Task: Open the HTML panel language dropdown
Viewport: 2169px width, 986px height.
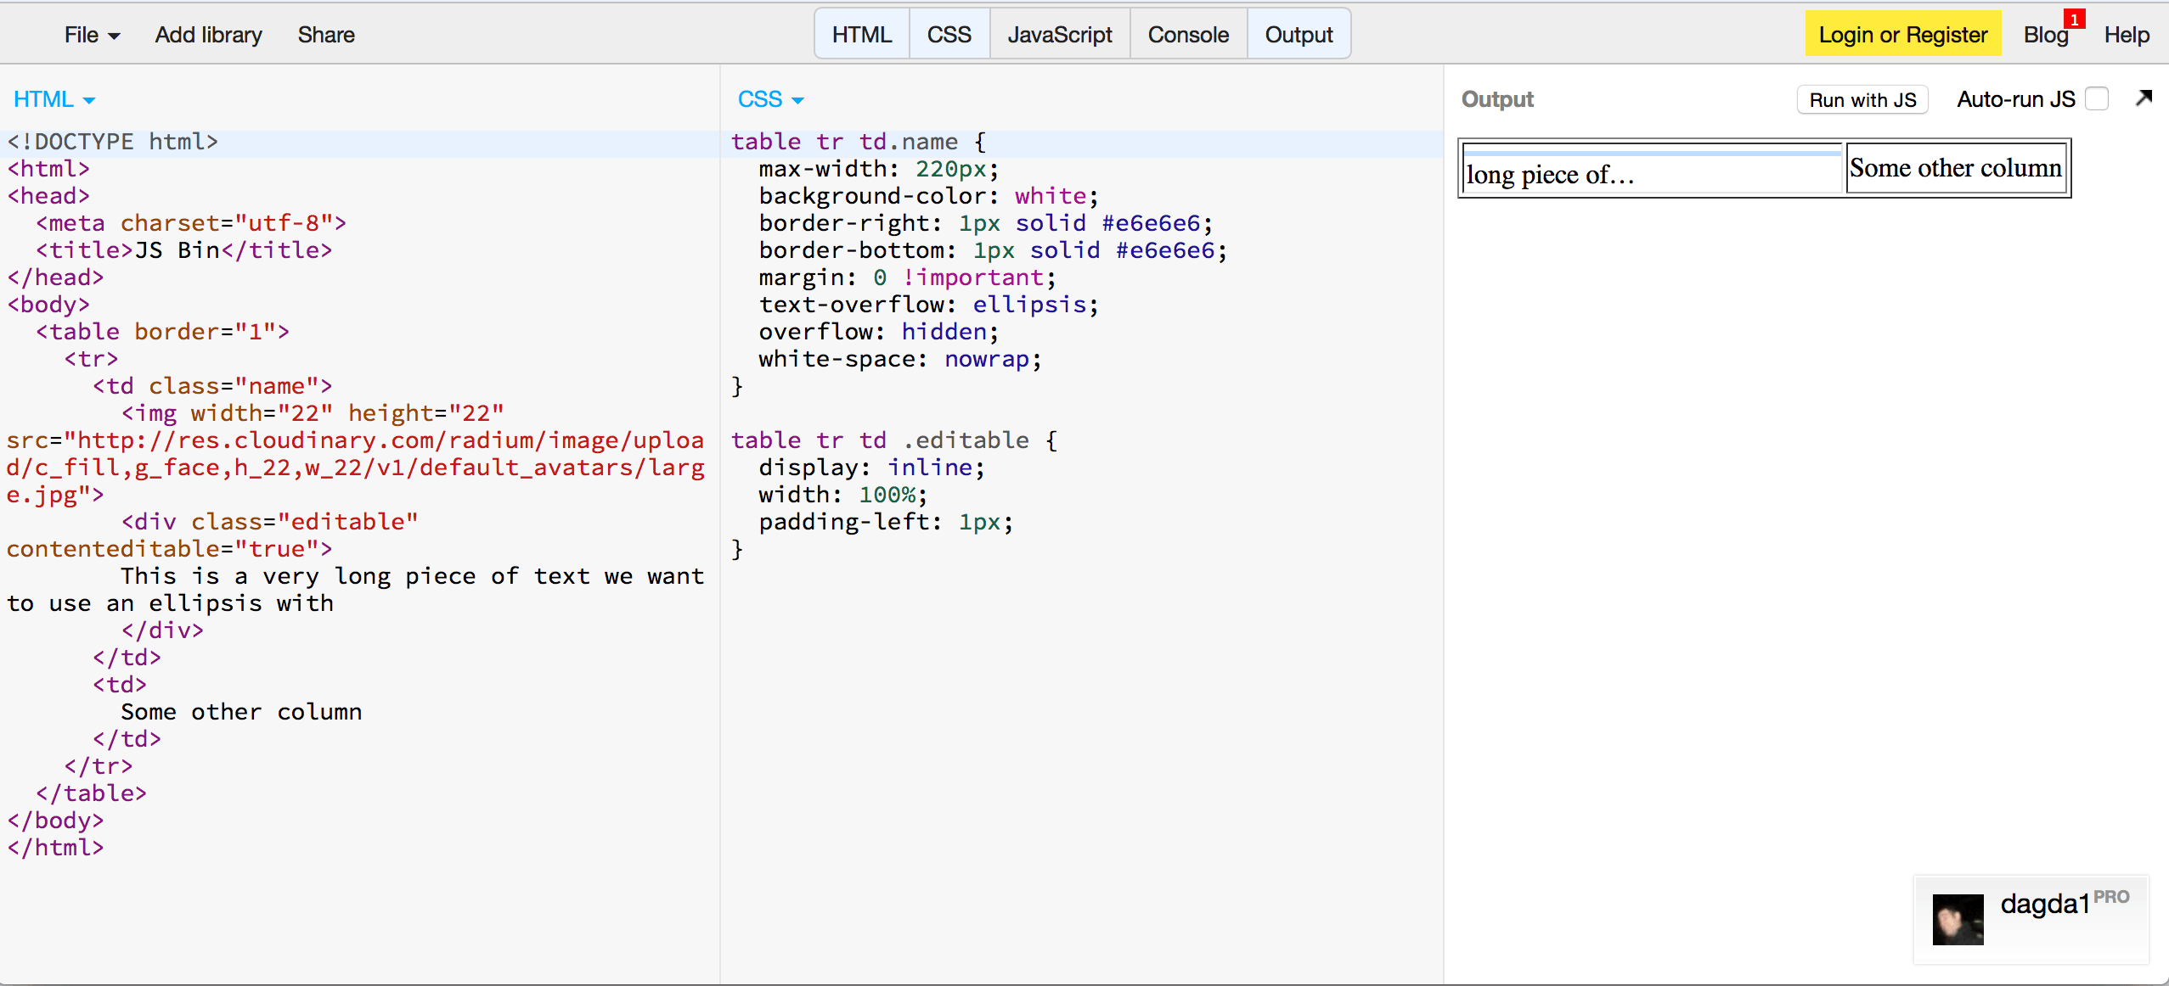Action: pyautogui.click(x=54, y=99)
